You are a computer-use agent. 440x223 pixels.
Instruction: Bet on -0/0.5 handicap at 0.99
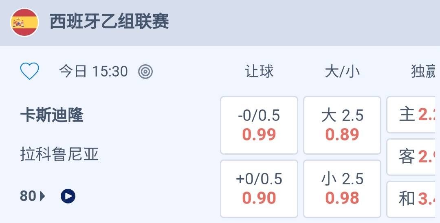click(x=259, y=125)
